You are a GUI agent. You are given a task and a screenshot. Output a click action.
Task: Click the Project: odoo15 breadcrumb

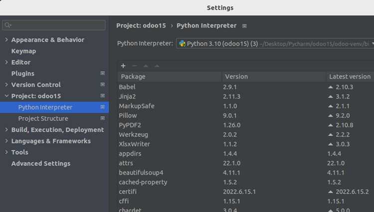tap(141, 26)
